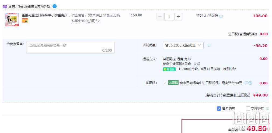Click the 隔日达 next-day delivery badge
This screenshot has height=133, width=272.
click(169, 69)
